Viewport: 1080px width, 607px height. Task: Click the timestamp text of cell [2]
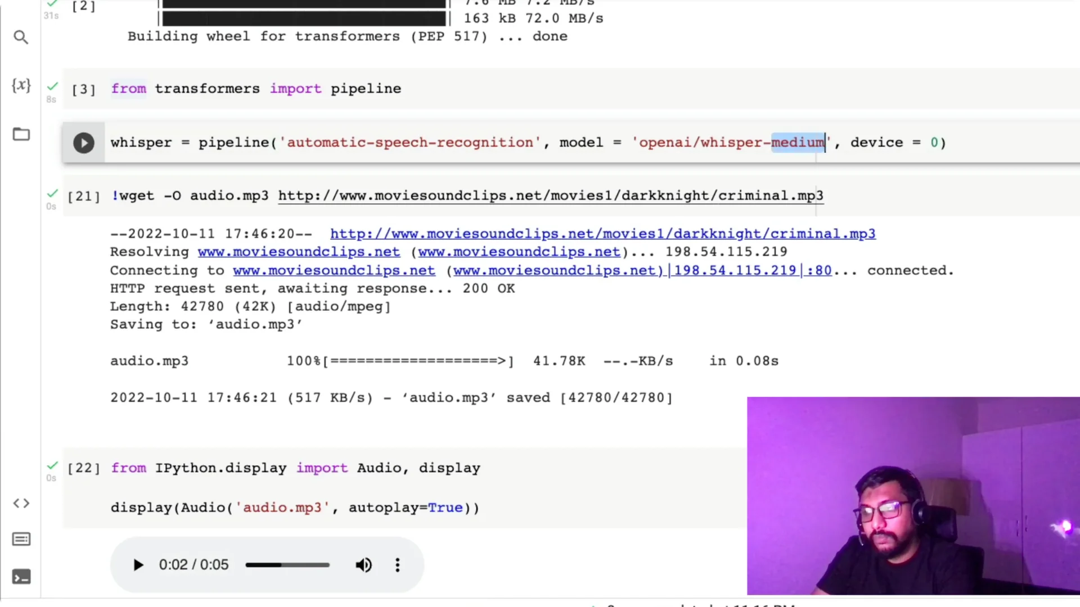pyautogui.click(x=51, y=15)
